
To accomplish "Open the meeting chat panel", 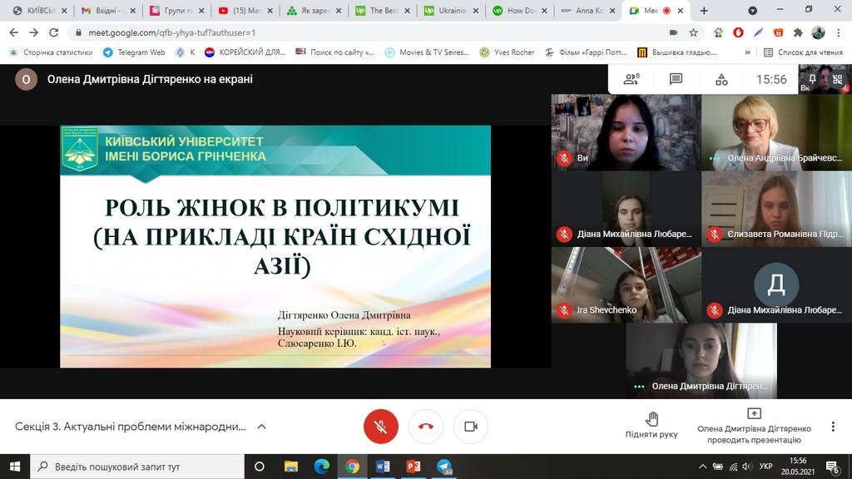I will coord(676,80).
